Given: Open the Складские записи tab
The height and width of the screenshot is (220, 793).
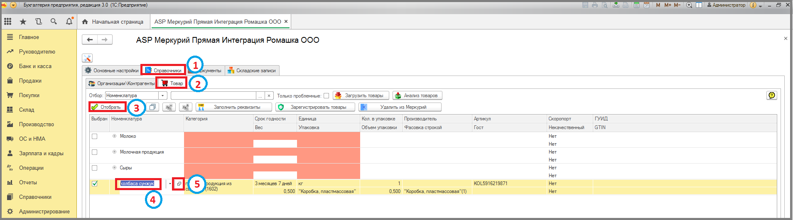Looking at the screenshot, I should [x=252, y=71].
